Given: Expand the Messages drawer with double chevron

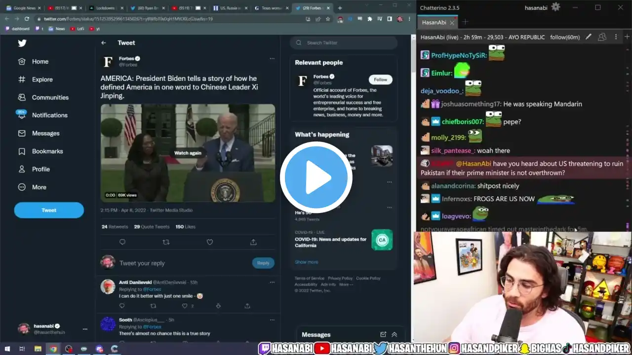Looking at the screenshot, I should click(394, 334).
